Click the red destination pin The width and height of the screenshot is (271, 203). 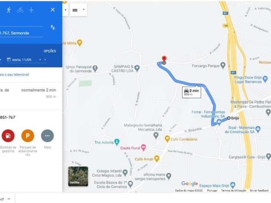click(x=164, y=59)
